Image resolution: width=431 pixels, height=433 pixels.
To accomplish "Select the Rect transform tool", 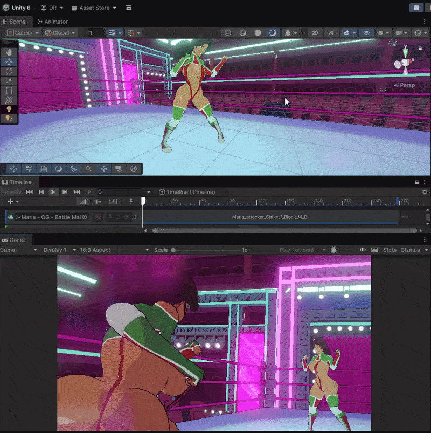I will pyautogui.click(x=9, y=91).
